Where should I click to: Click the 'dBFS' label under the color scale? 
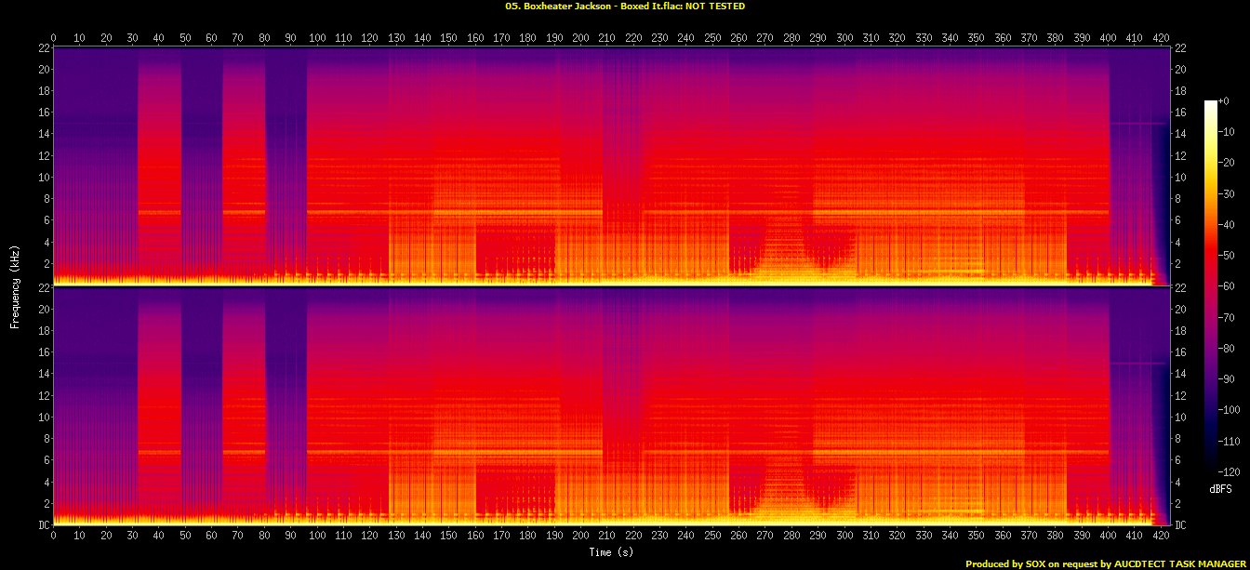coord(1220,488)
